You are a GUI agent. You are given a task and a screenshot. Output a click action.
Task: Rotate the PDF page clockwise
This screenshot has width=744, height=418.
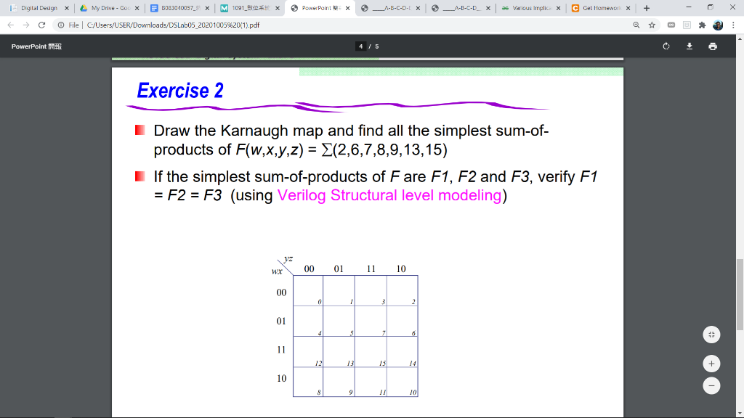[666, 46]
